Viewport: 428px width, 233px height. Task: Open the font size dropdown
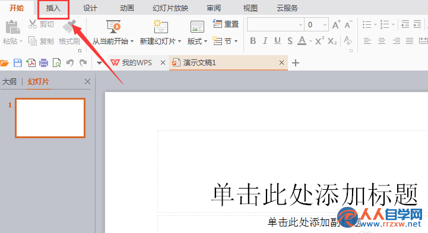(x=325, y=25)
